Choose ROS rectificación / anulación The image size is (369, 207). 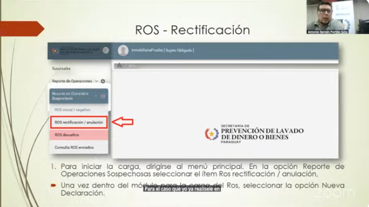tap(79, 122)
